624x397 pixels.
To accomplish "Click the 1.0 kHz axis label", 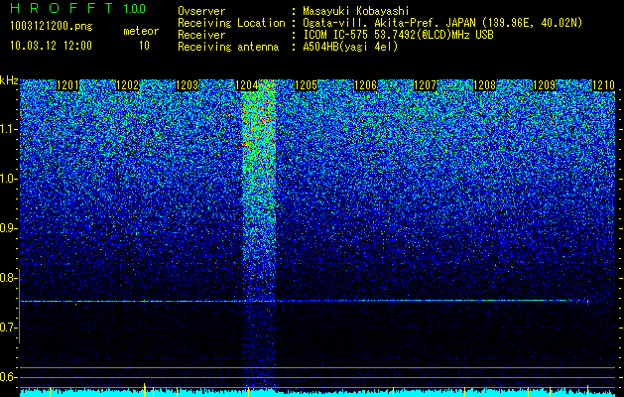I will tap(9, 179).
